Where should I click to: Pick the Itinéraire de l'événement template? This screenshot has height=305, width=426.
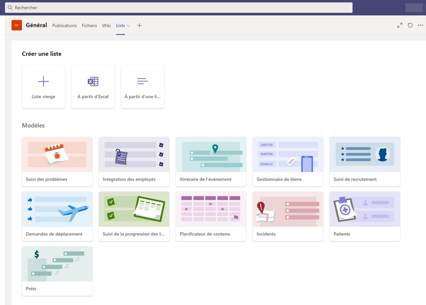tap(211, 161)
